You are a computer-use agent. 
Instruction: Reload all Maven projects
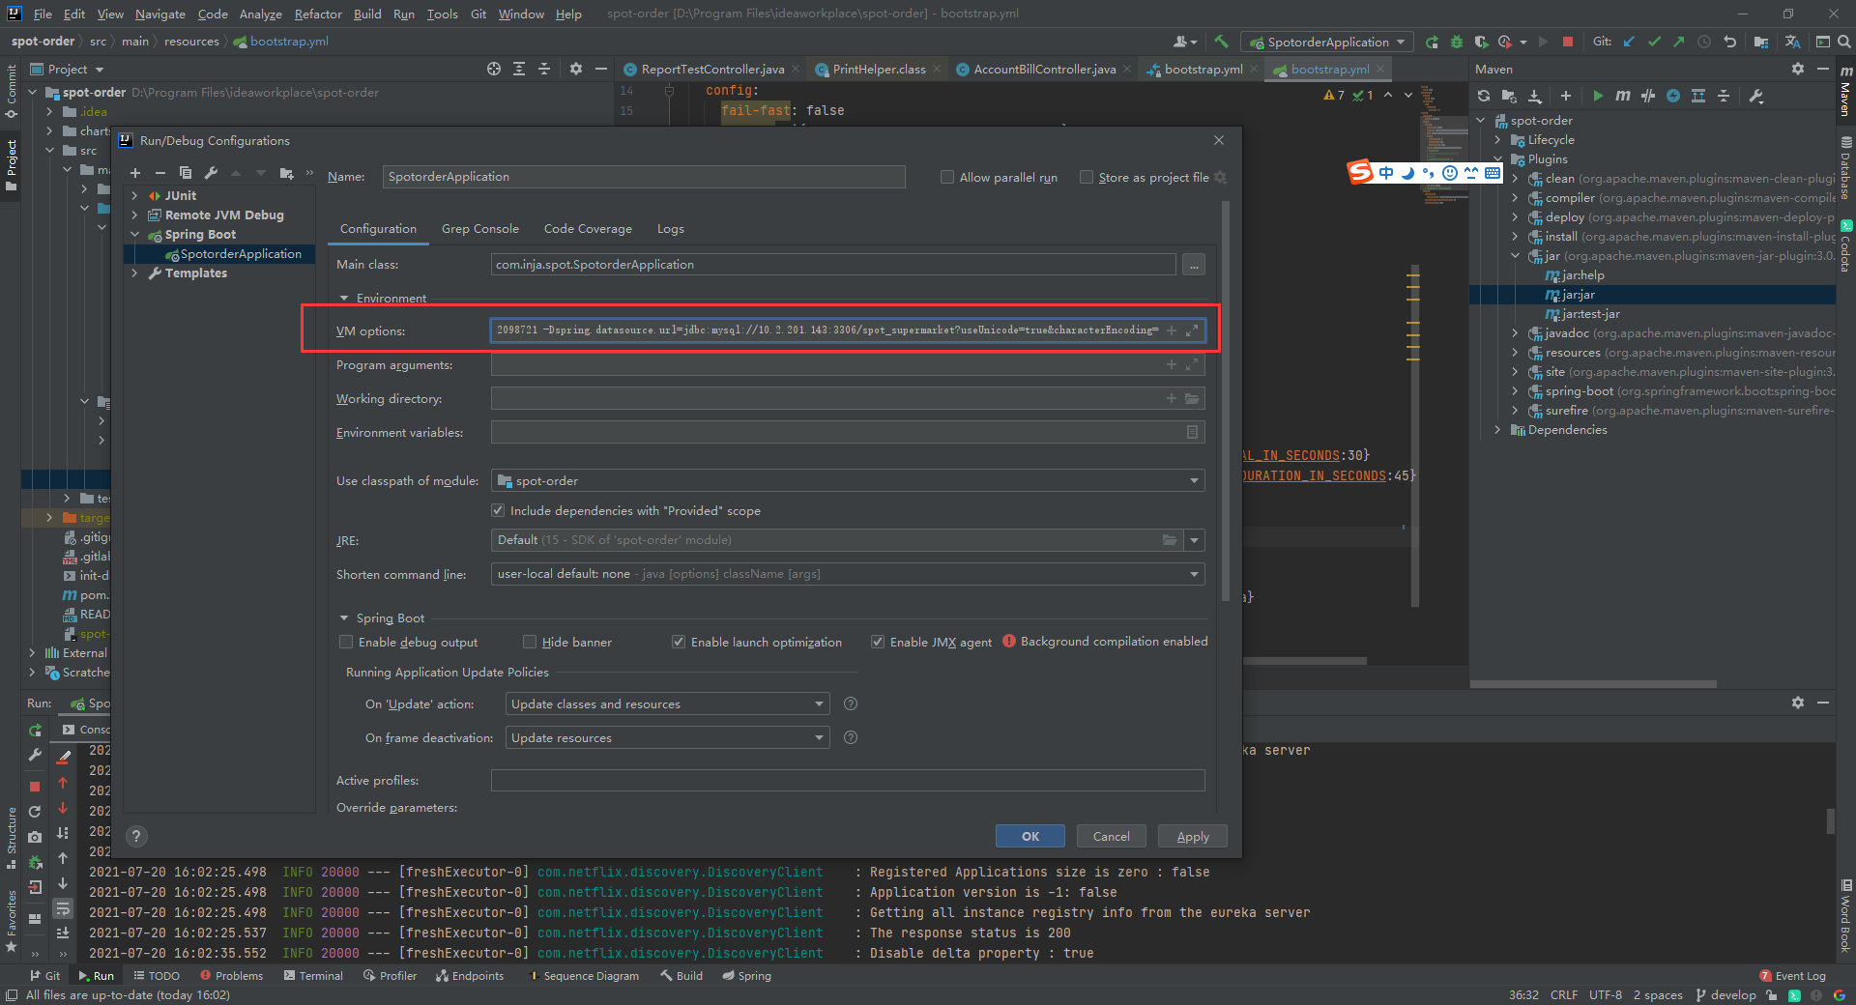[1484, 96]
